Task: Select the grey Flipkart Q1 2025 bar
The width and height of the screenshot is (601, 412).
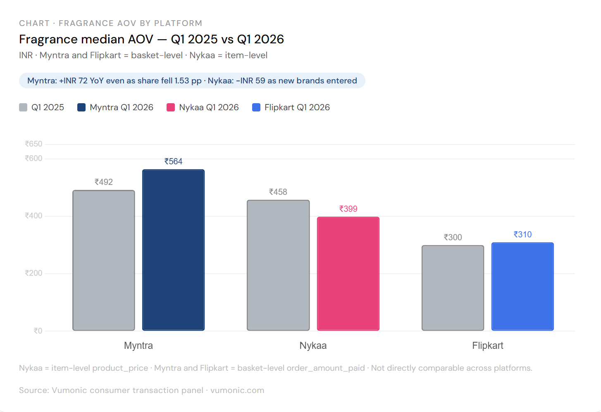Action: pyautogui.click(x=453, y=288)
